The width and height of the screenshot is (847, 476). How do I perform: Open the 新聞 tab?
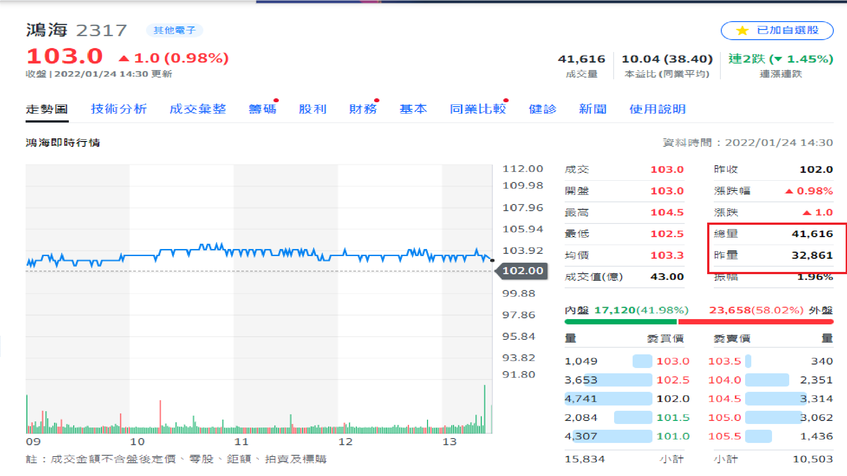point(593,109)
